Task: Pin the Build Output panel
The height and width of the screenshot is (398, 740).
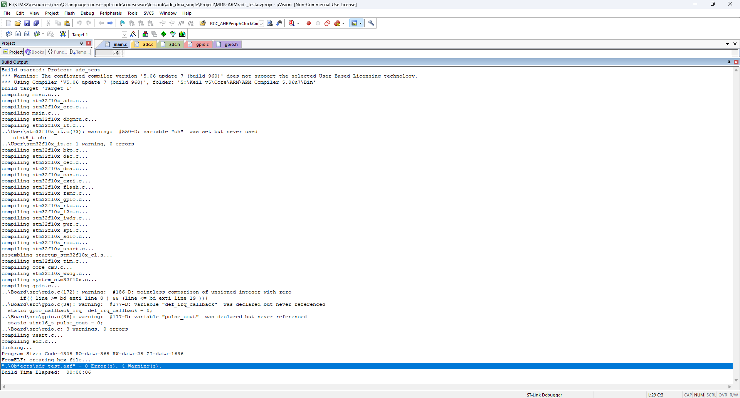Action: [729, 62]
